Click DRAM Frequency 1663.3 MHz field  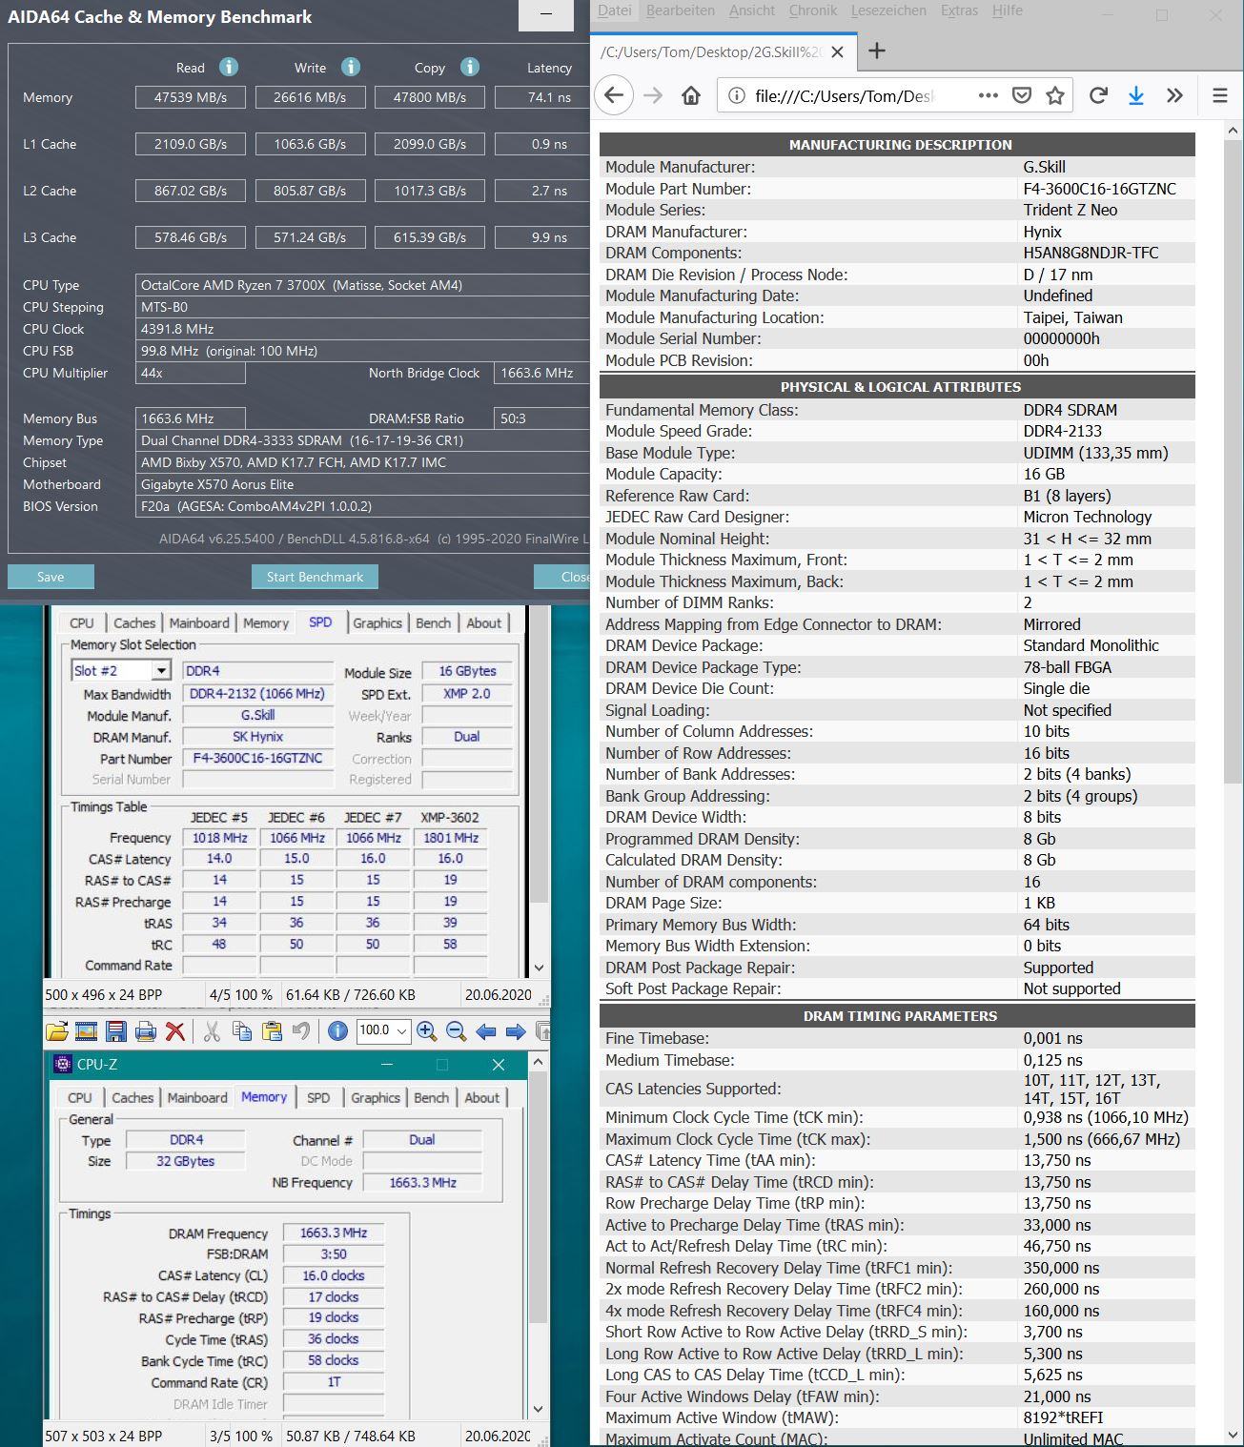[x=334, y=1233]
